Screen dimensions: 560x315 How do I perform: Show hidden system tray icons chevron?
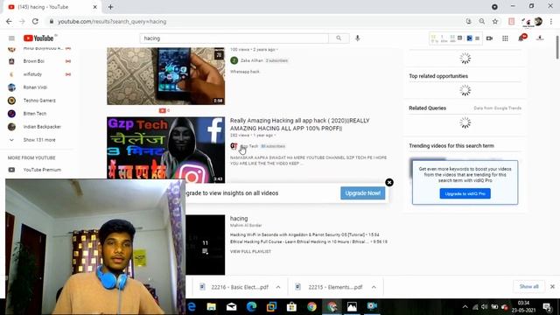point(465,307)
